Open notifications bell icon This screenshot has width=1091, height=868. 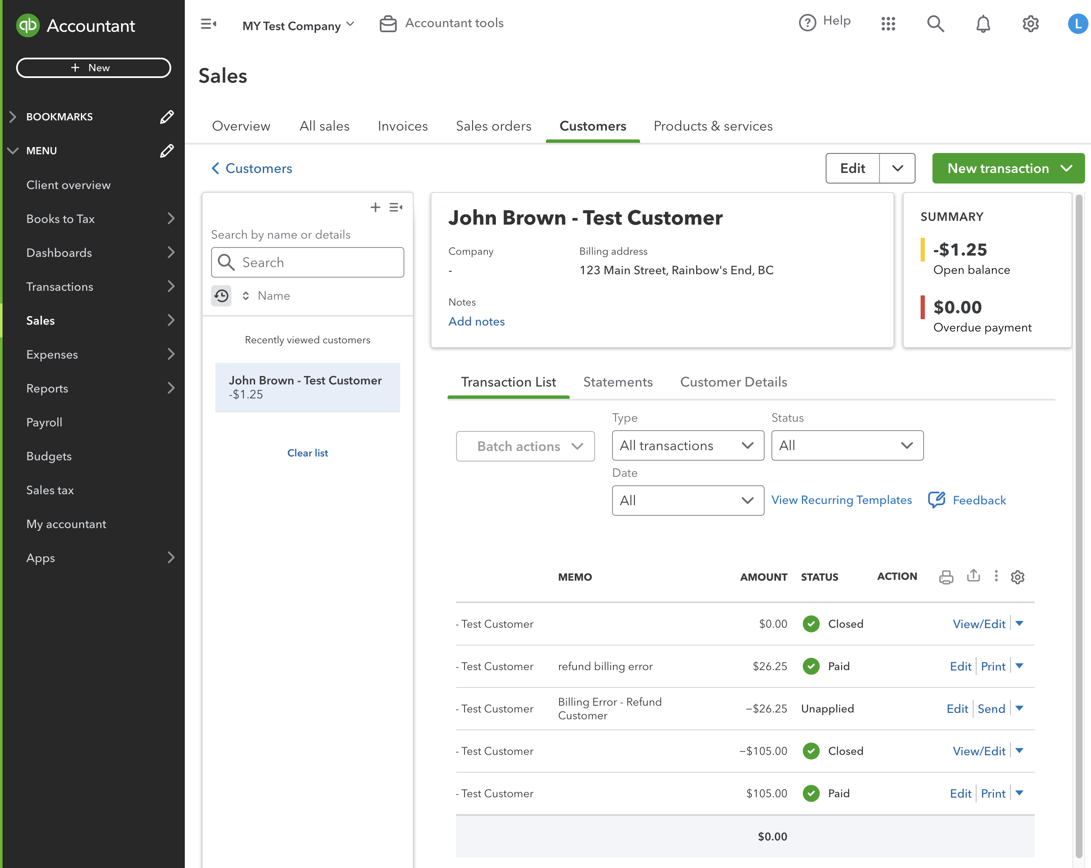[x=983, y=24]
